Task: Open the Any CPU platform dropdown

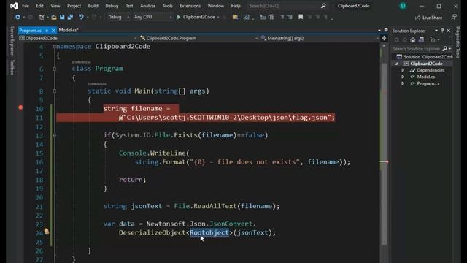Action: pos(153,17)
